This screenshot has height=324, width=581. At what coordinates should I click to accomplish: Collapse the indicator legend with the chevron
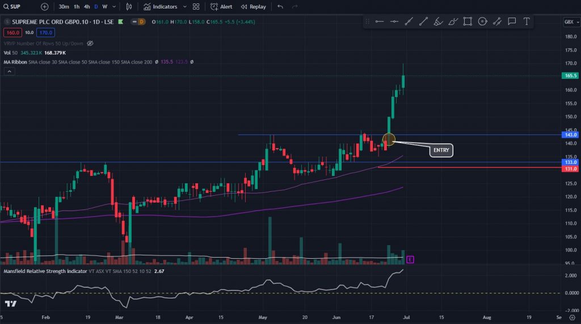click(9, 71)
